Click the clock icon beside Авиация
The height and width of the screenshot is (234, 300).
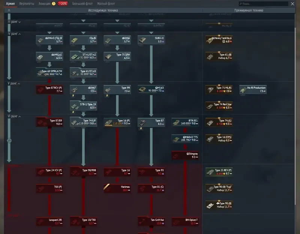coord(54,4)
